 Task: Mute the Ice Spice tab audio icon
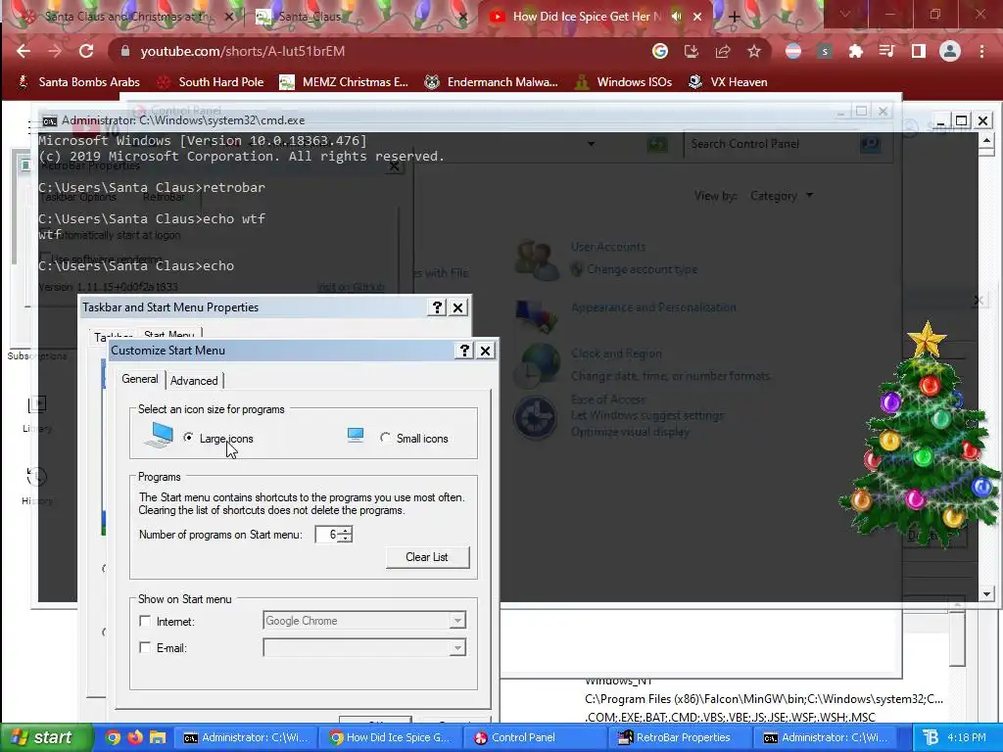point(676,17)
